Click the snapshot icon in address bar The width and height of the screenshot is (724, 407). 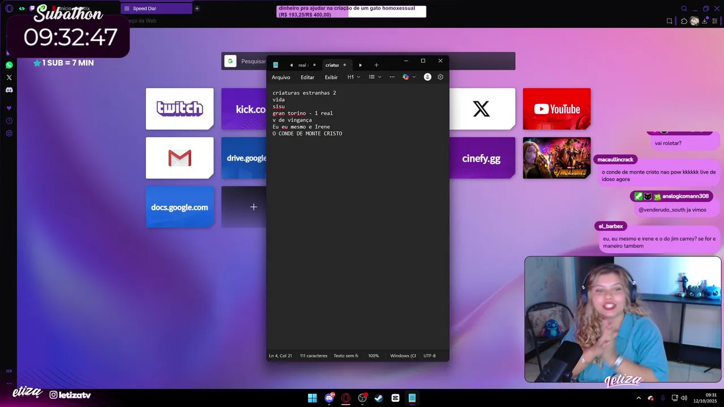(x=670, y=21)
